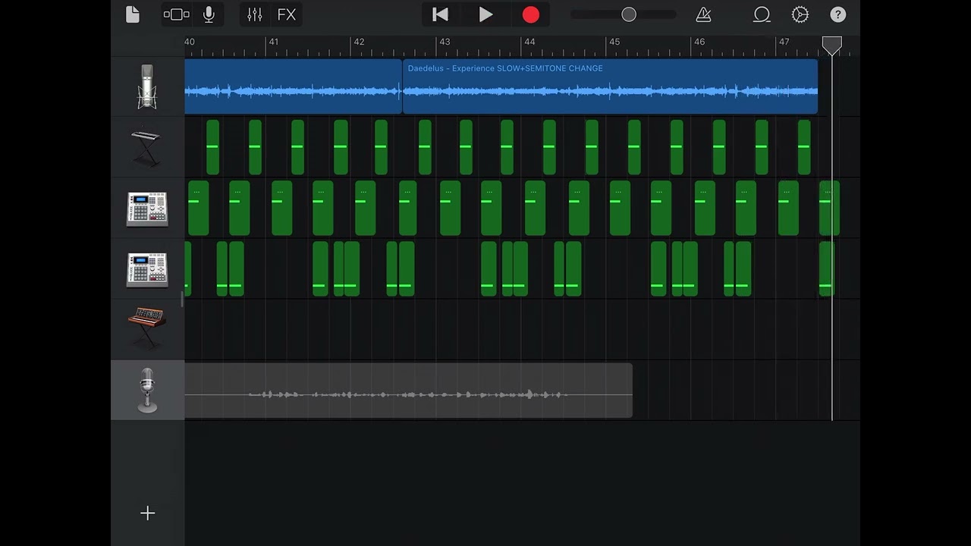The image size is (971, 546).
Task: Open My Songs document browser
Action: 133,14
